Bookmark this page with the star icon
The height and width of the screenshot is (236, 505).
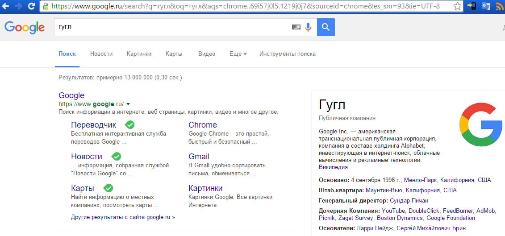pos(457,6)
